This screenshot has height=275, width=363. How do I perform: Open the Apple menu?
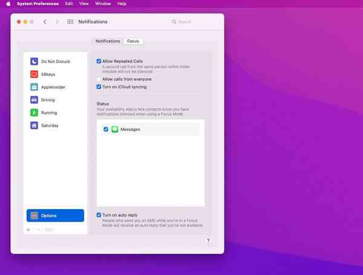[x=8, y=4]
